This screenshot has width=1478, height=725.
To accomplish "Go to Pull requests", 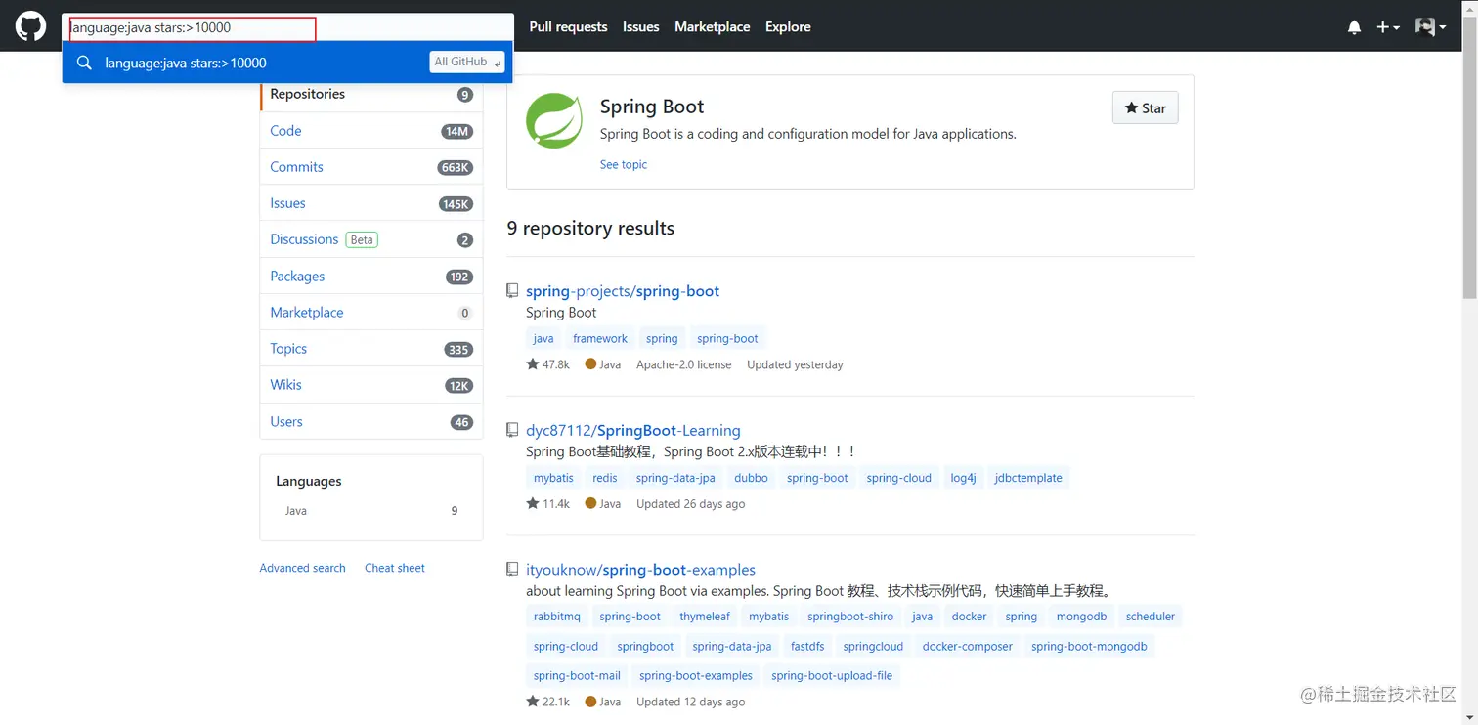I will 568,27.
